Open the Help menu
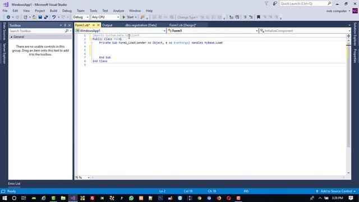 149,11
